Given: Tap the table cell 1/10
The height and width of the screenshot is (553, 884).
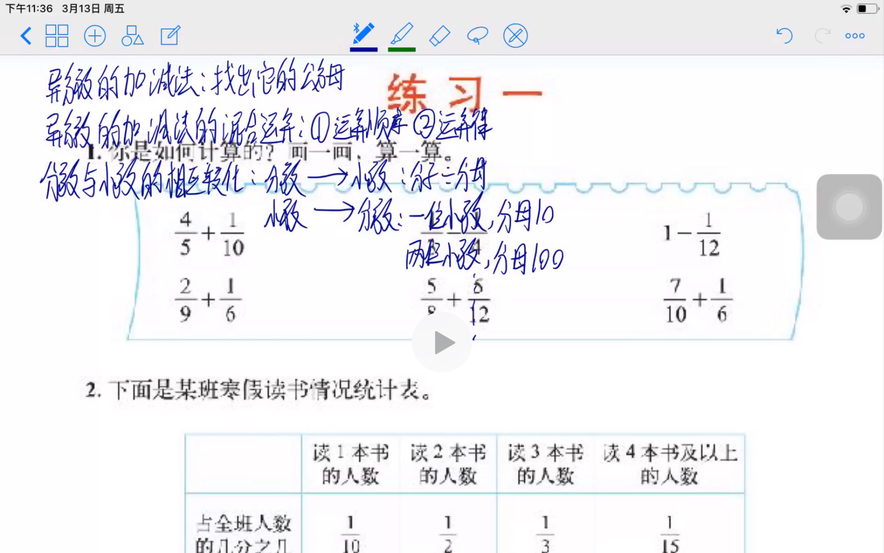Looking at the screenshot, I should (x=351, y=534).
